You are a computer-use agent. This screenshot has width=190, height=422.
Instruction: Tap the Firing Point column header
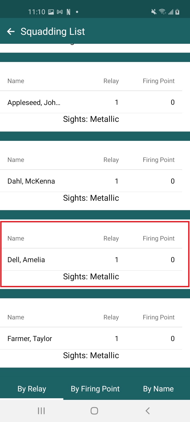click(158, 238)
